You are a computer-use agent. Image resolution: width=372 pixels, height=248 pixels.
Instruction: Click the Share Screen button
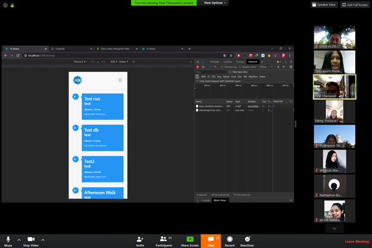pos(190,239)
